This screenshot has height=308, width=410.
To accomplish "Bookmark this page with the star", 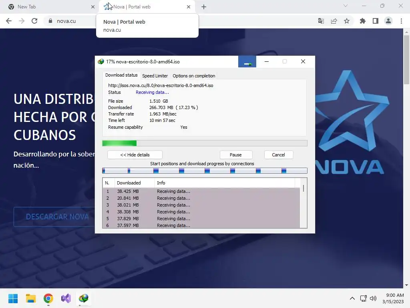I will pyautogui.click(x=347, y=21).
